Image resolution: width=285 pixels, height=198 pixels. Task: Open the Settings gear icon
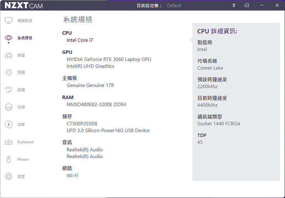click(9, 176)
